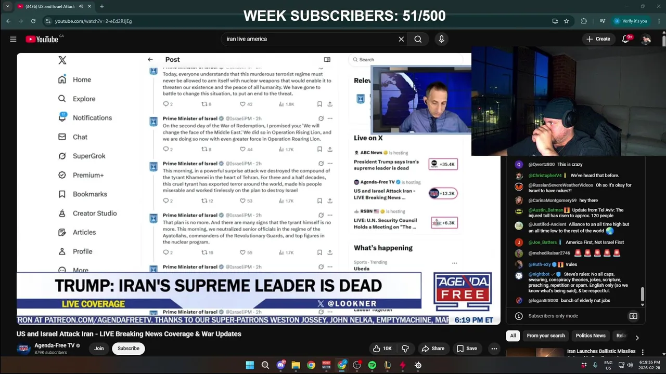Viewport: 666px width, 374px height.
Task: Open the YouTube guide hamburger menu
Action: click(13, 39)
